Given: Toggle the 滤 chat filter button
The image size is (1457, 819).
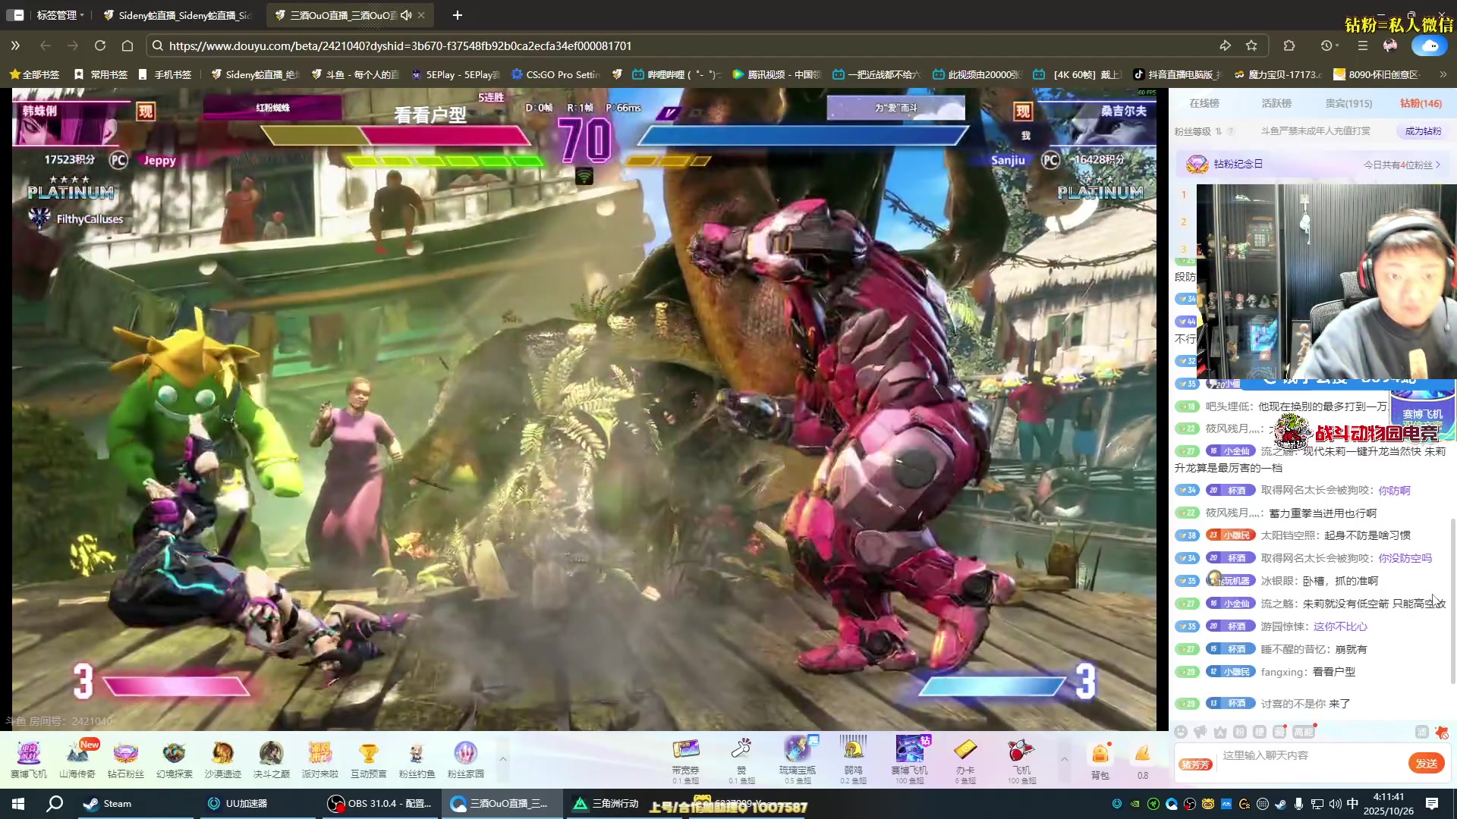Looking at the screenshot, I should [1421, 732].
